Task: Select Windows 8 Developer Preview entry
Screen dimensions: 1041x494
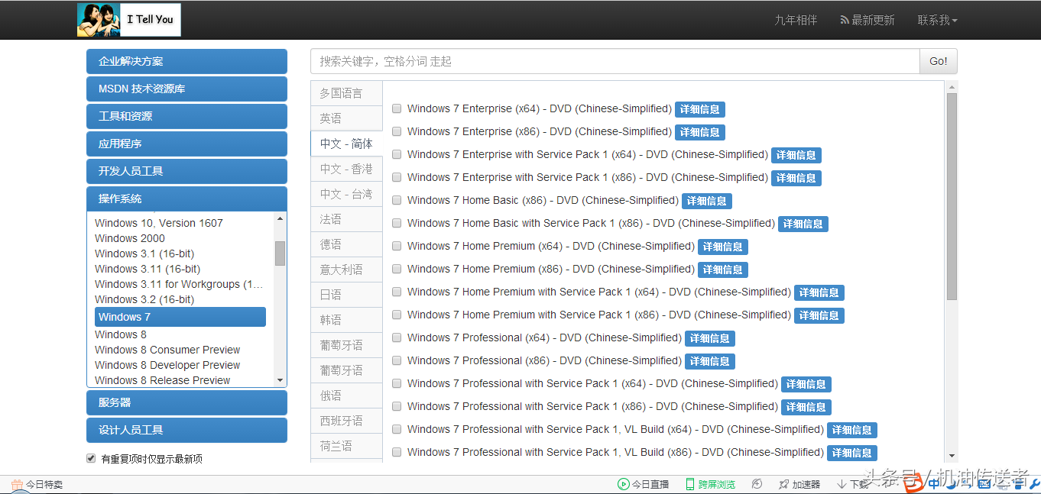Action: (x=167, y=365)
